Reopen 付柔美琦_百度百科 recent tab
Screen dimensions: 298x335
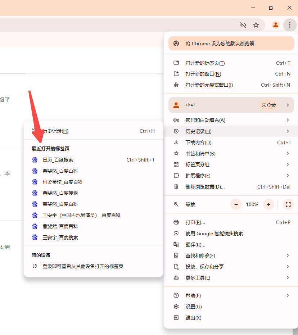[x=94, y=182]
